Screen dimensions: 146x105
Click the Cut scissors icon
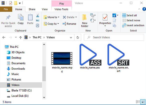[37, 15]
